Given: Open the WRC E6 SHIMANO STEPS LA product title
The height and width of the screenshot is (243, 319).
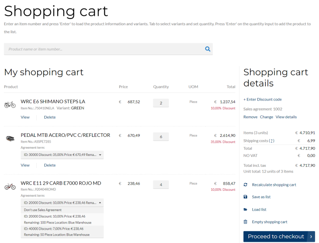Looking at the screenshot, I should click(x=53, y=102).
